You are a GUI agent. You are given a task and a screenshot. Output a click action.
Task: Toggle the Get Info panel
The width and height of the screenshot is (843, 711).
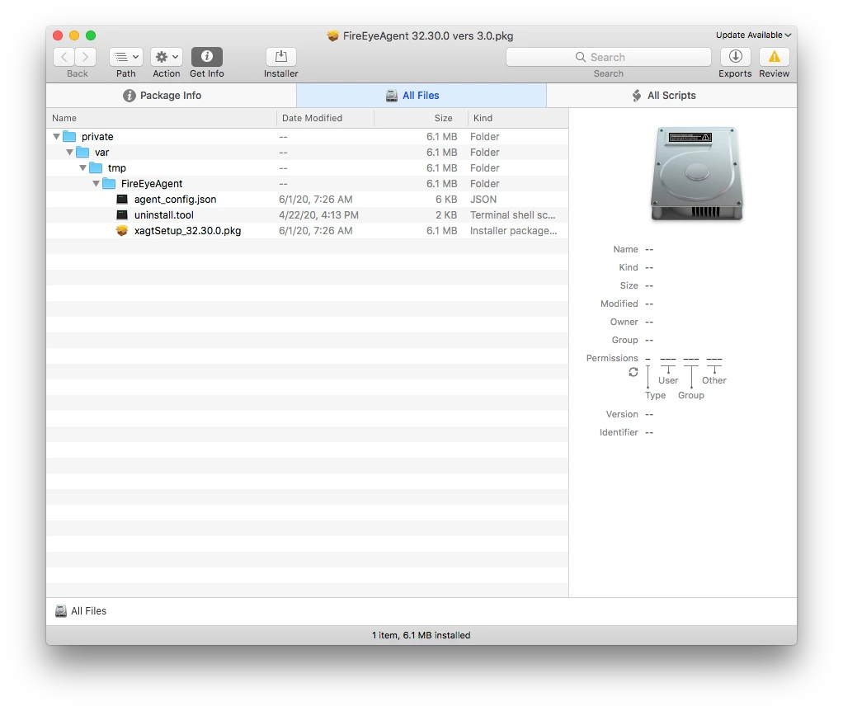point(207,57)
